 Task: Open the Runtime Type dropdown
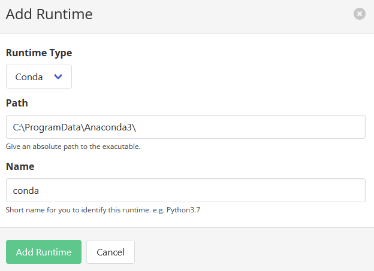39,77
